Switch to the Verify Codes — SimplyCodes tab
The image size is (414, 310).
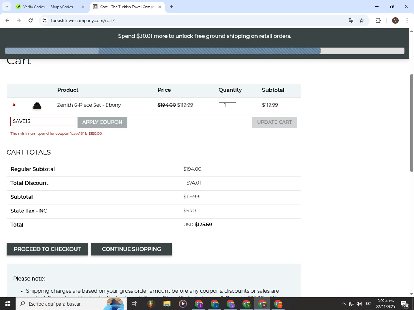(x=48, y=7)
